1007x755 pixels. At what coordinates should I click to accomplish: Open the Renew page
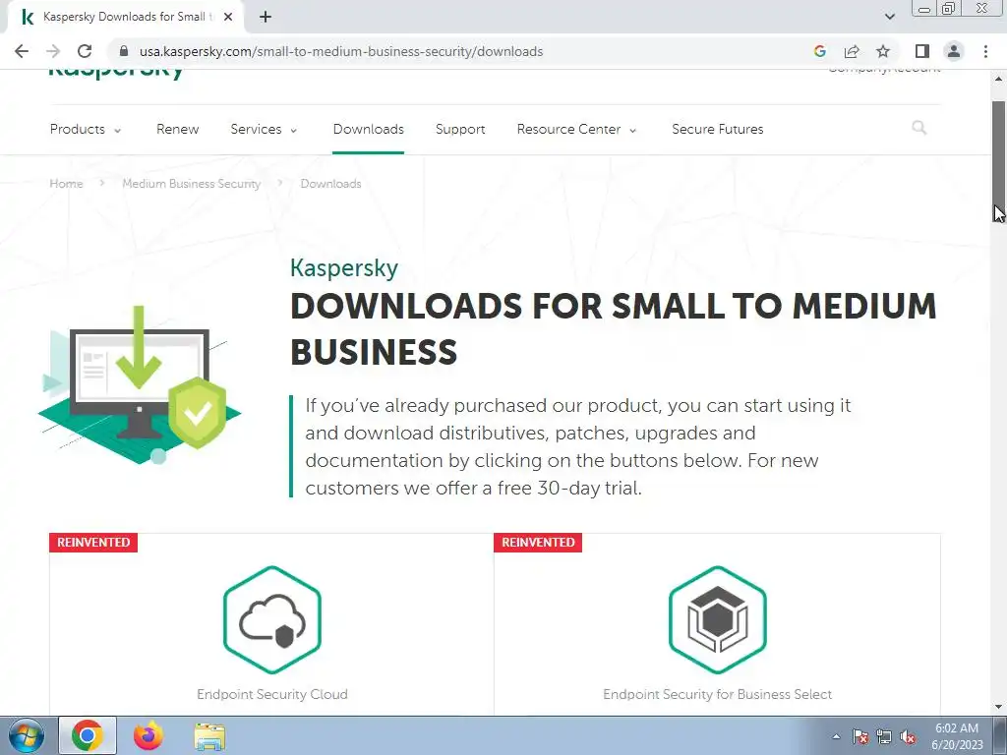[177, 129]
